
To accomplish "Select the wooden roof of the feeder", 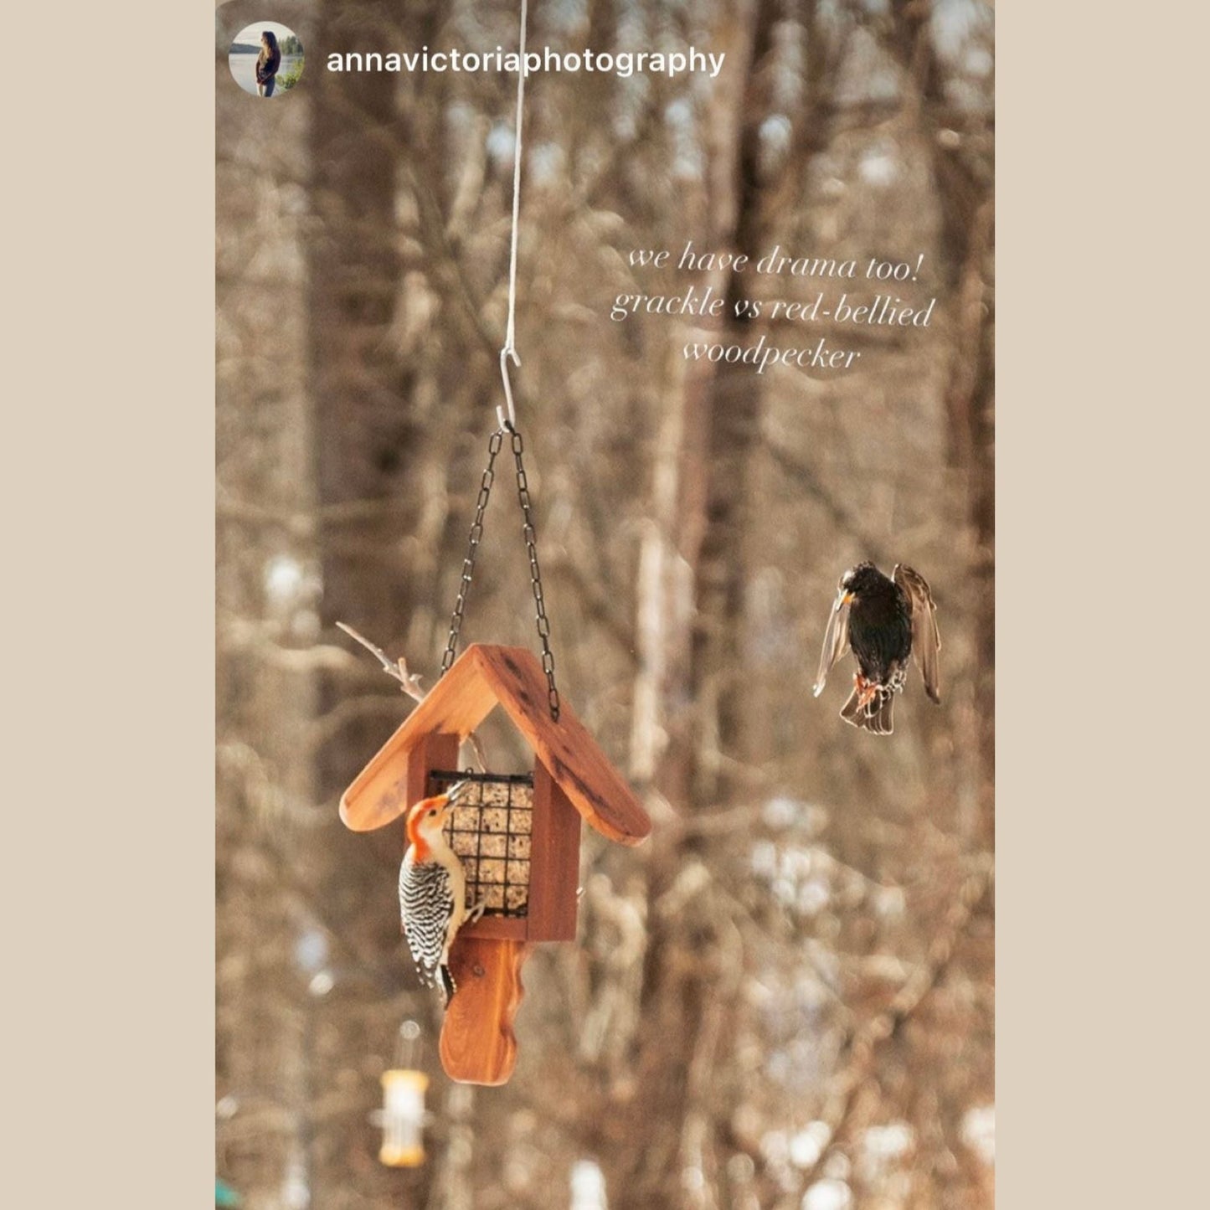I will point(495,741).
